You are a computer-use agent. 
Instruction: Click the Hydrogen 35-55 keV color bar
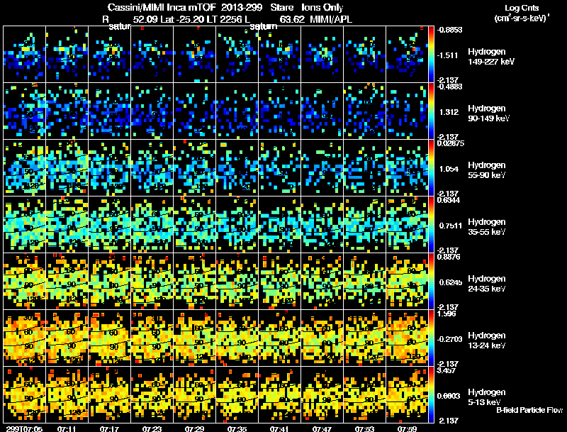431,225
